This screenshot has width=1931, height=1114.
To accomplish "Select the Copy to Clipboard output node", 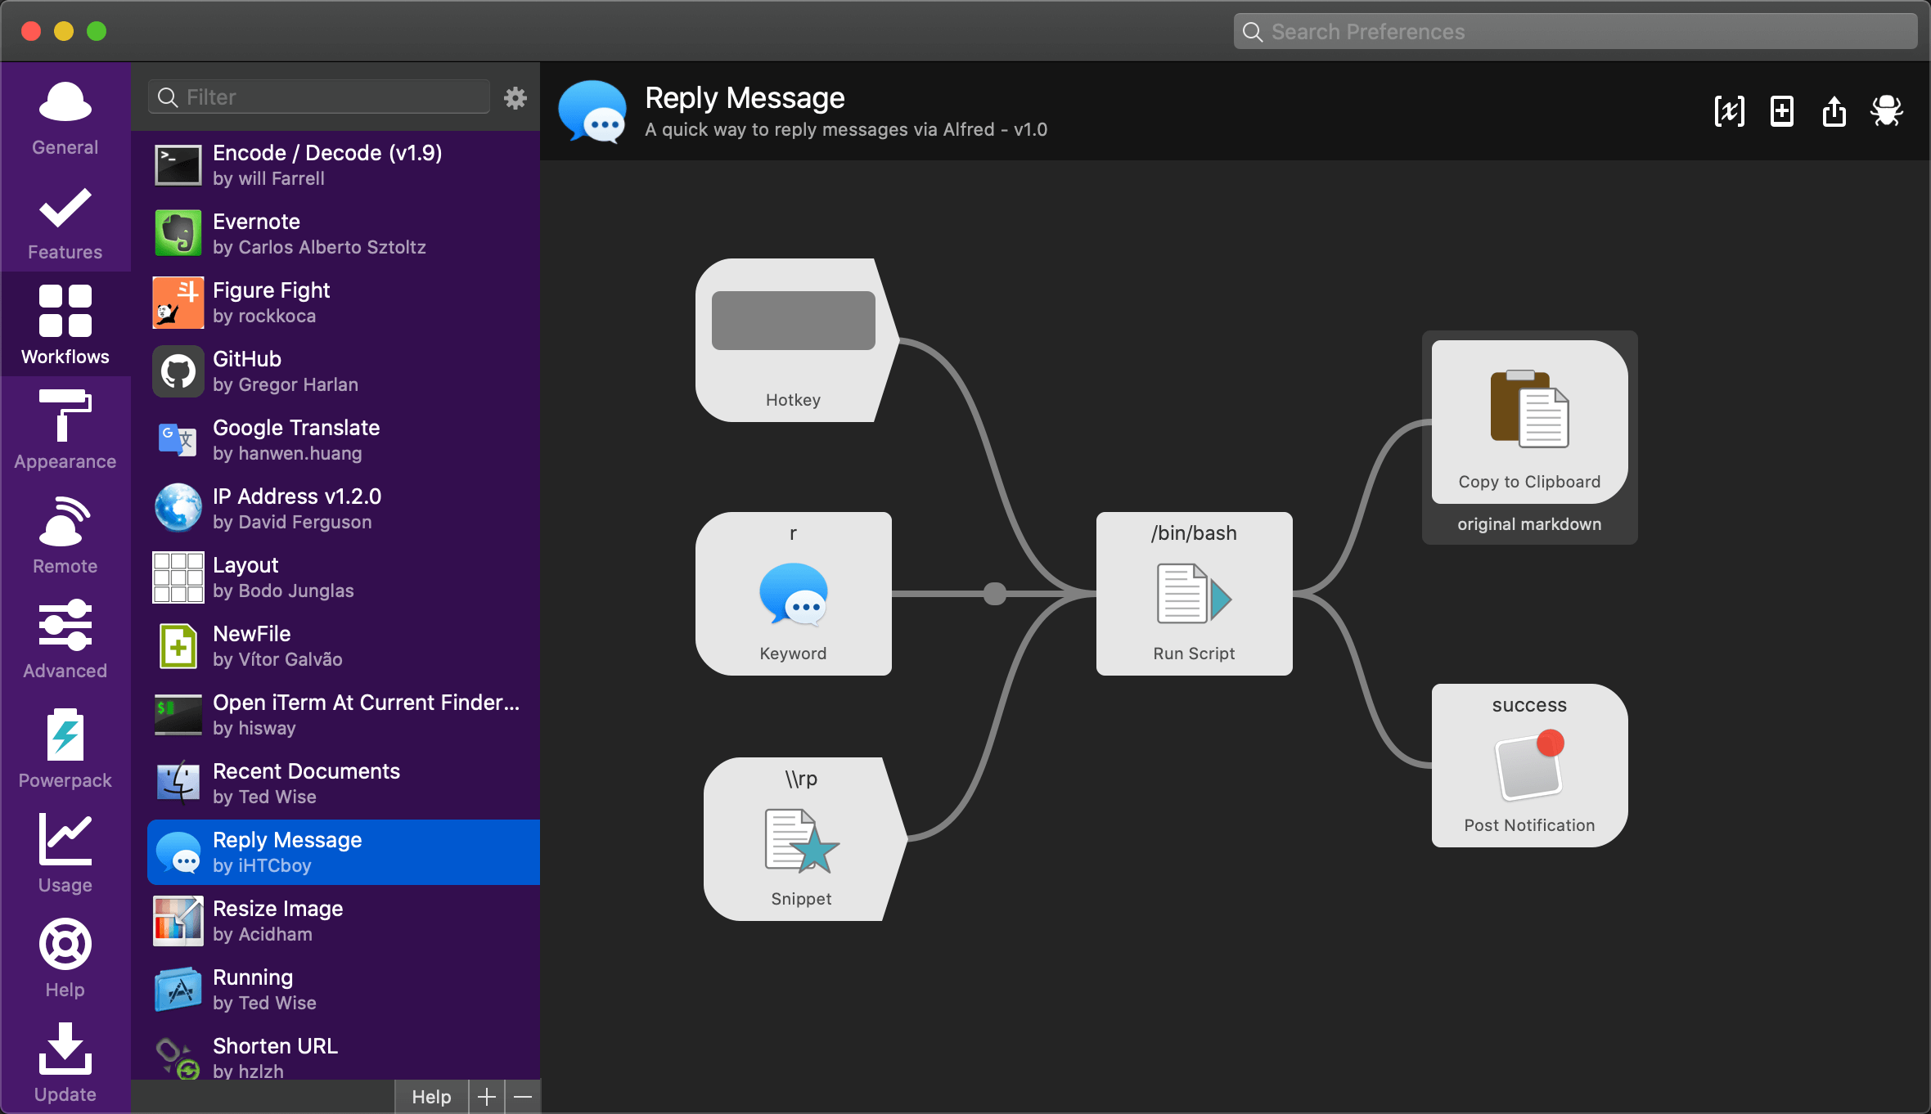I will click(x=1530, y=422).
